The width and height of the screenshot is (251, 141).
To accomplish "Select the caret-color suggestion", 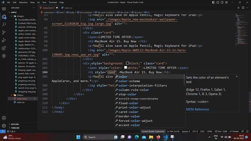I will (x=150, y=112).
